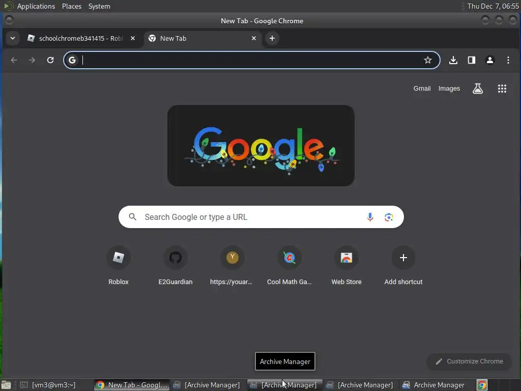This screenshot has width=521, height=391.
Task: Close the New Tab tab
Action: [x=254, y=38]
